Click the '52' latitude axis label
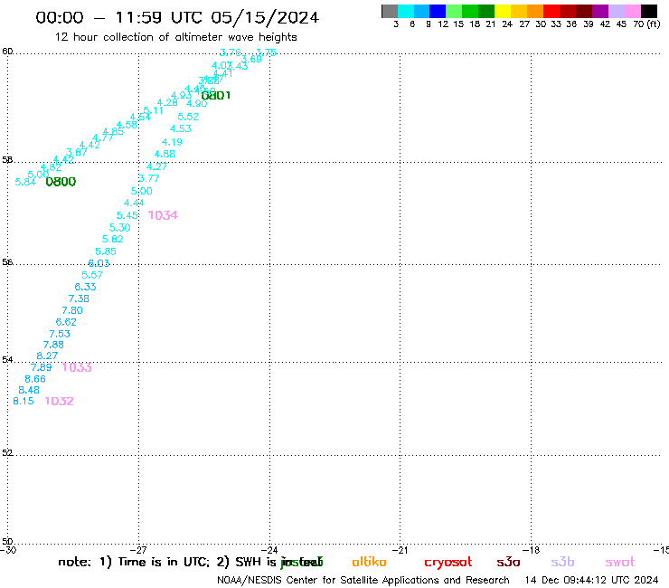669x588 pixels. coord(7,452)
